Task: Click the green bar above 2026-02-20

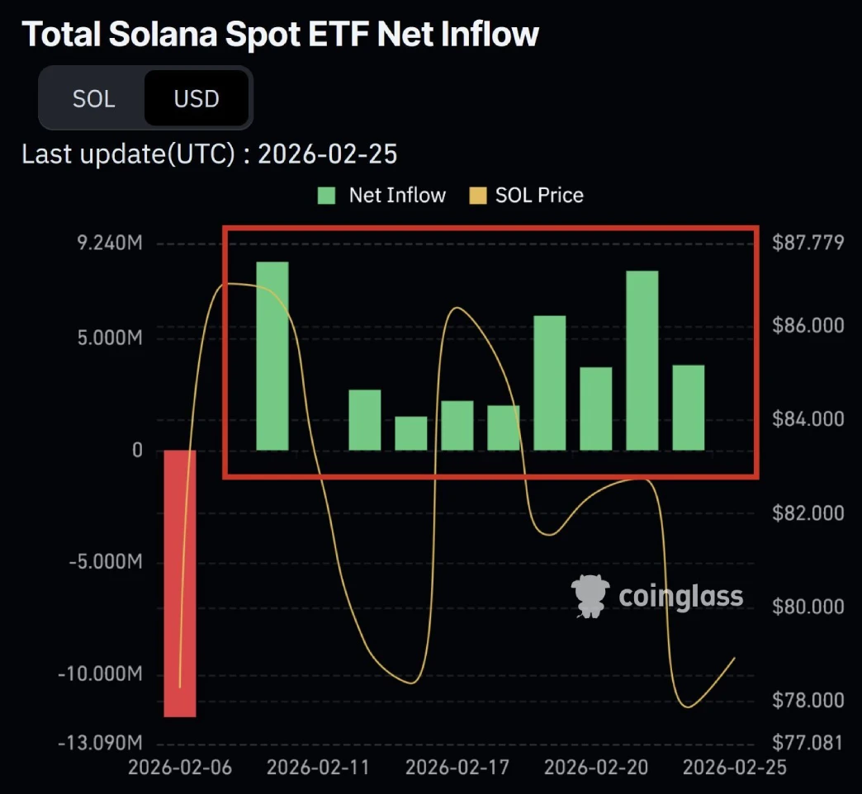Action: click(x=595, y=409)
